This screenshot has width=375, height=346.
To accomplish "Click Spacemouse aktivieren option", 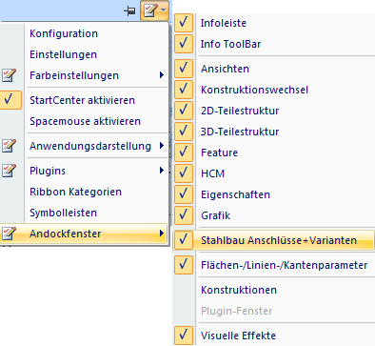I will (x=84, y=121).
